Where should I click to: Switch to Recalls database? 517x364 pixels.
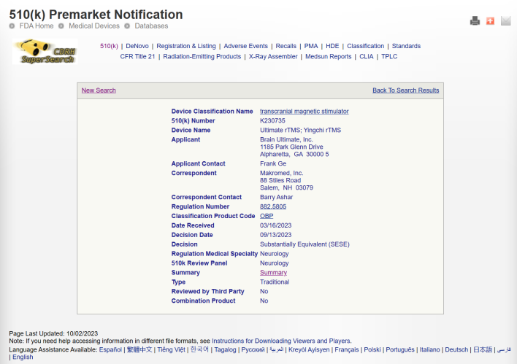pos(286,46)
